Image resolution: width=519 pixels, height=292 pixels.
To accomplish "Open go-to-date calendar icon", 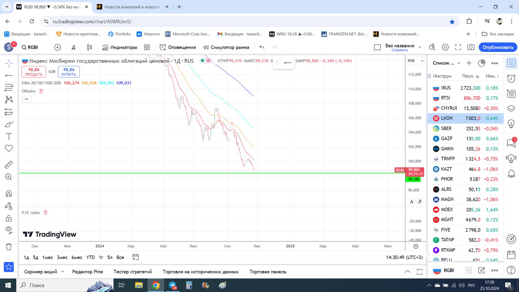I will point(135,257).
